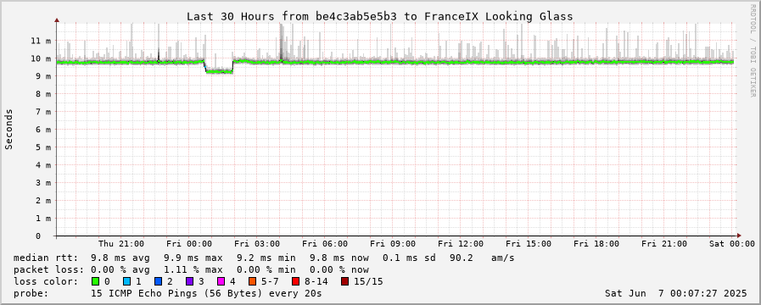Image resolution: width=761 pixels, height=305 pixels.
Task: Click the Sat 00:00 time axis label
Action: coord(732,243)
